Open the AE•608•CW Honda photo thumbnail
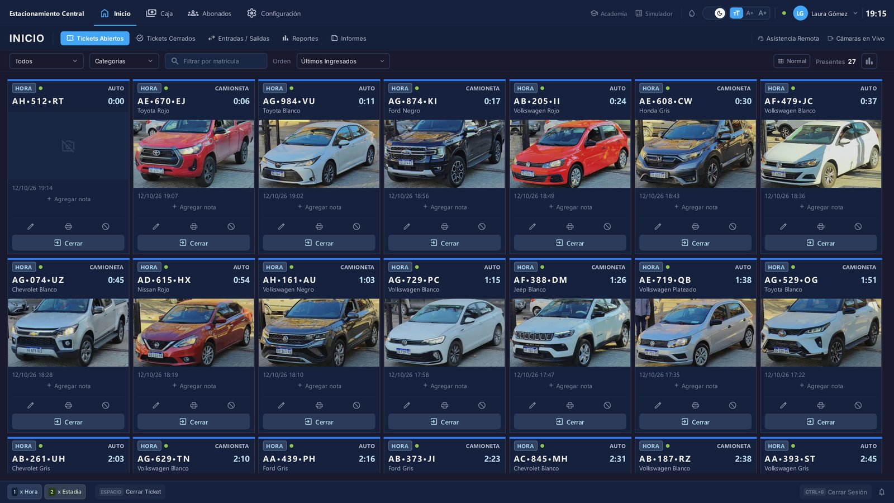Viewport: 894px width, 503px height. click(695, 154)
